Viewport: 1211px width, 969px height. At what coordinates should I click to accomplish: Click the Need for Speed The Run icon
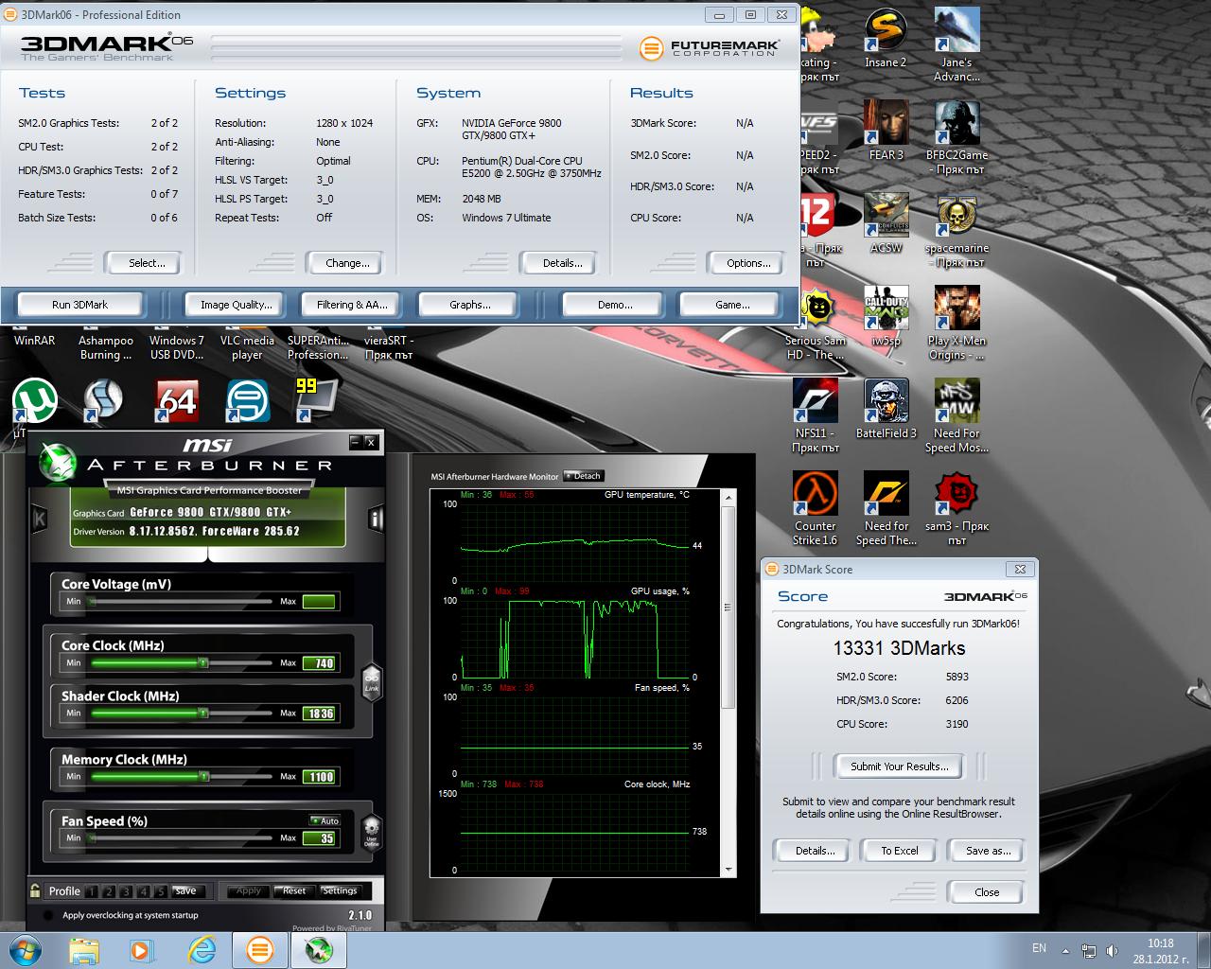[886, 509]
